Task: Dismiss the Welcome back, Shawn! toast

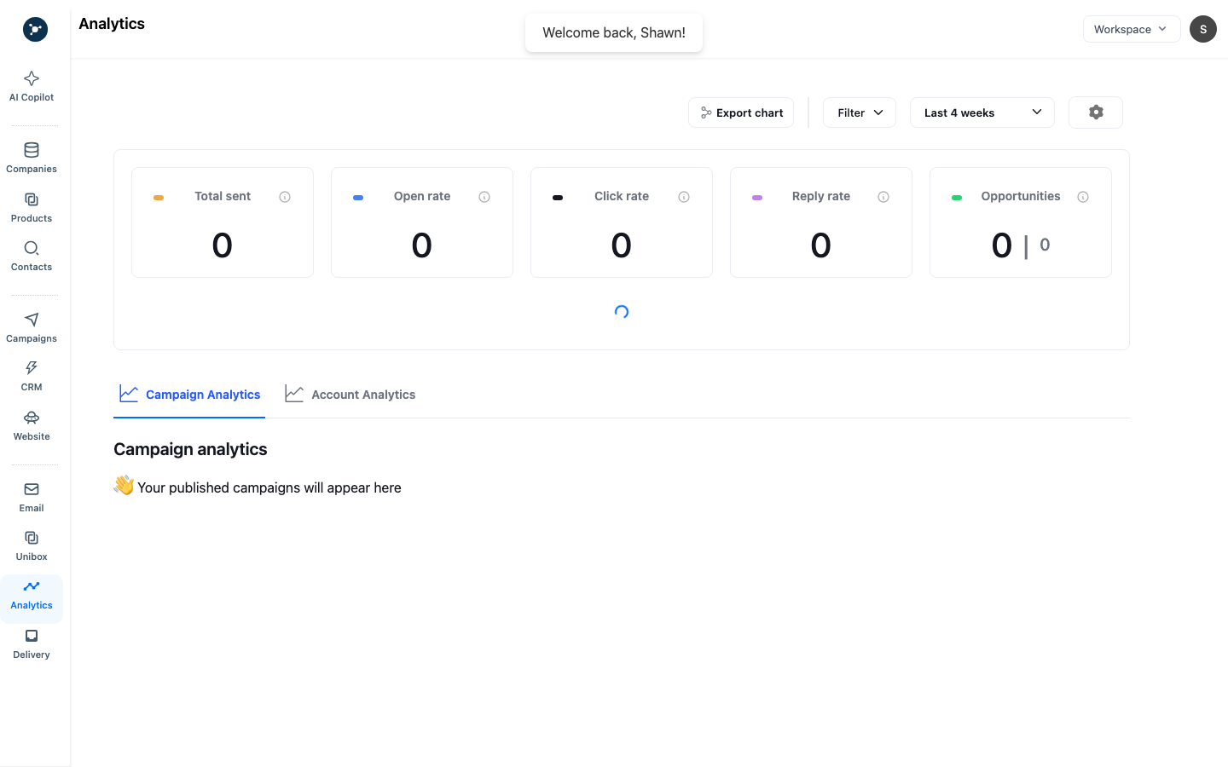Action: (614, 32)
